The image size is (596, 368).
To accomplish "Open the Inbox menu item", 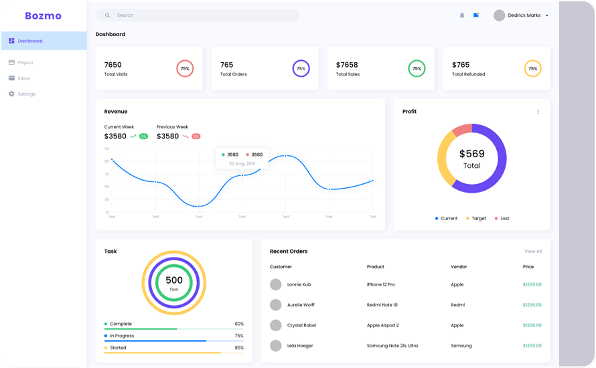I will pos(24,78).
